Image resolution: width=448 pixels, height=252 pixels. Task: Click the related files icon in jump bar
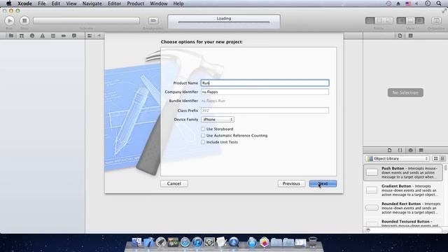(90, 36)
